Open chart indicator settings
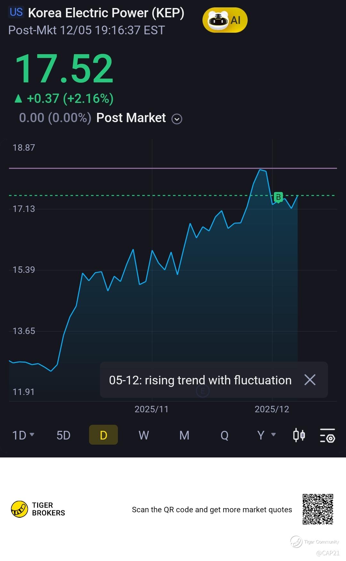The height and width of the screenshot is (561, 346). point(327,435)
